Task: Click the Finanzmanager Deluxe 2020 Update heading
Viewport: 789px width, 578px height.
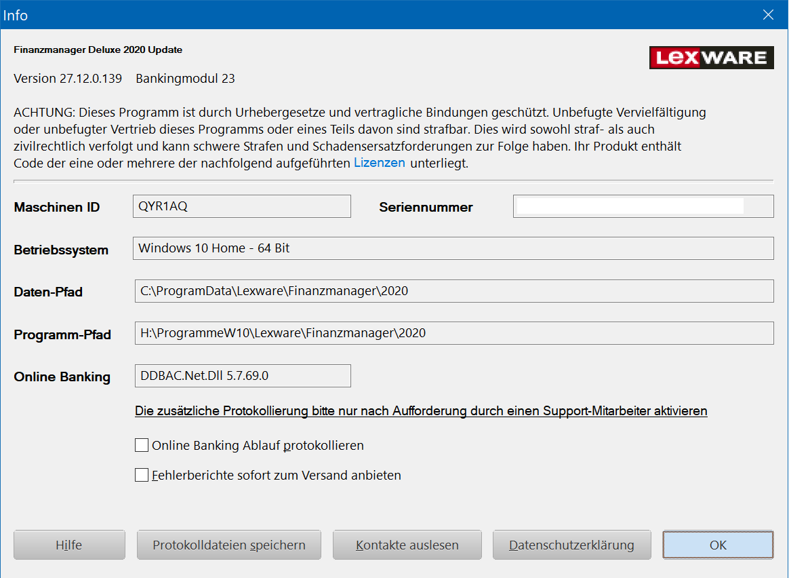Action: tap(98, 50)
